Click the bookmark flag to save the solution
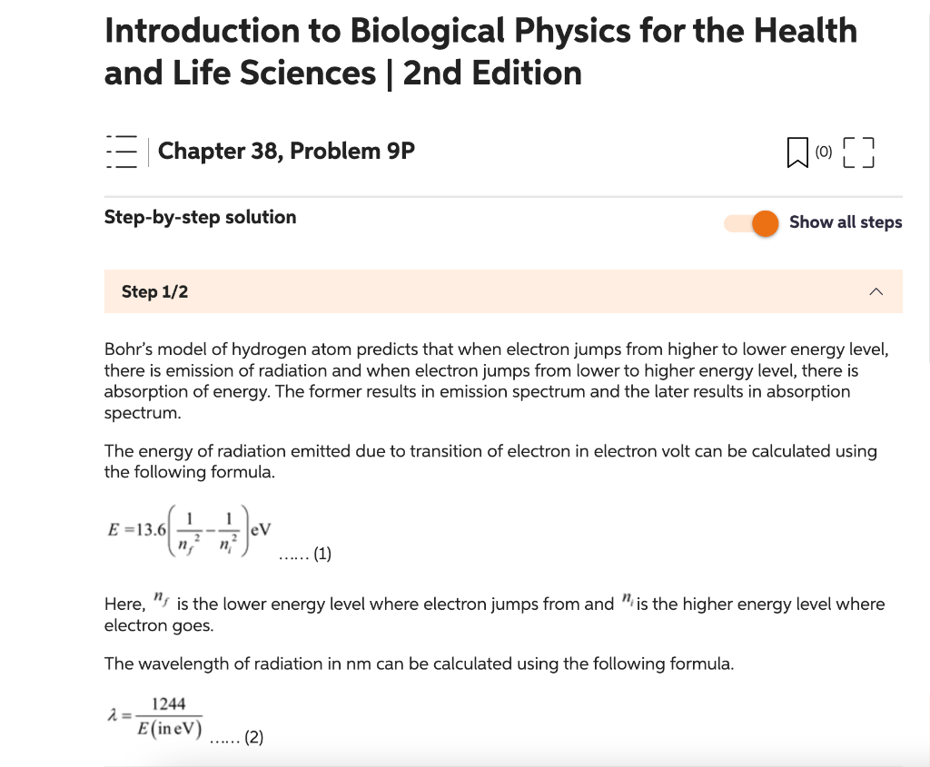 tap(796, 152)
